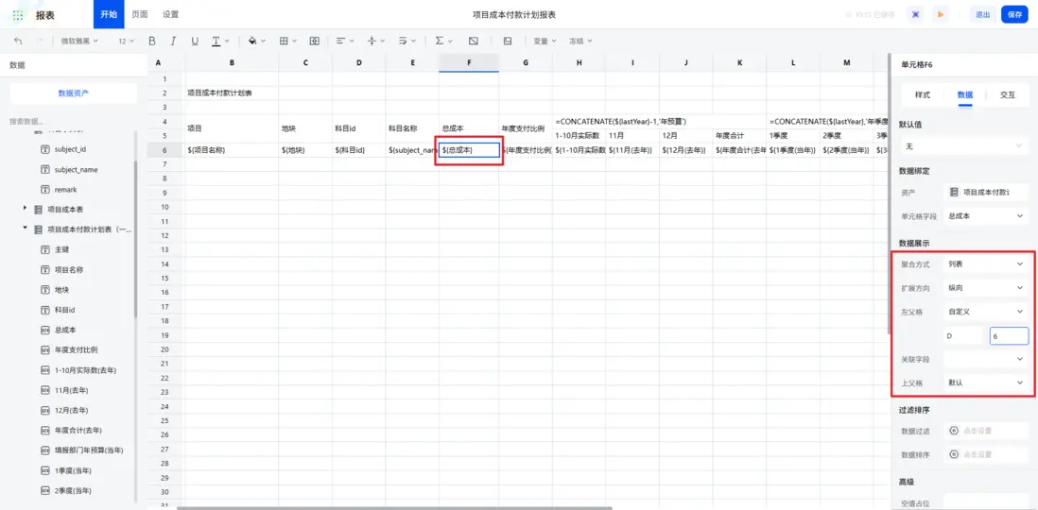Redo the last undone action
Screen dimensions: 1038x510
pyautogui.click(x=39, y=41)
